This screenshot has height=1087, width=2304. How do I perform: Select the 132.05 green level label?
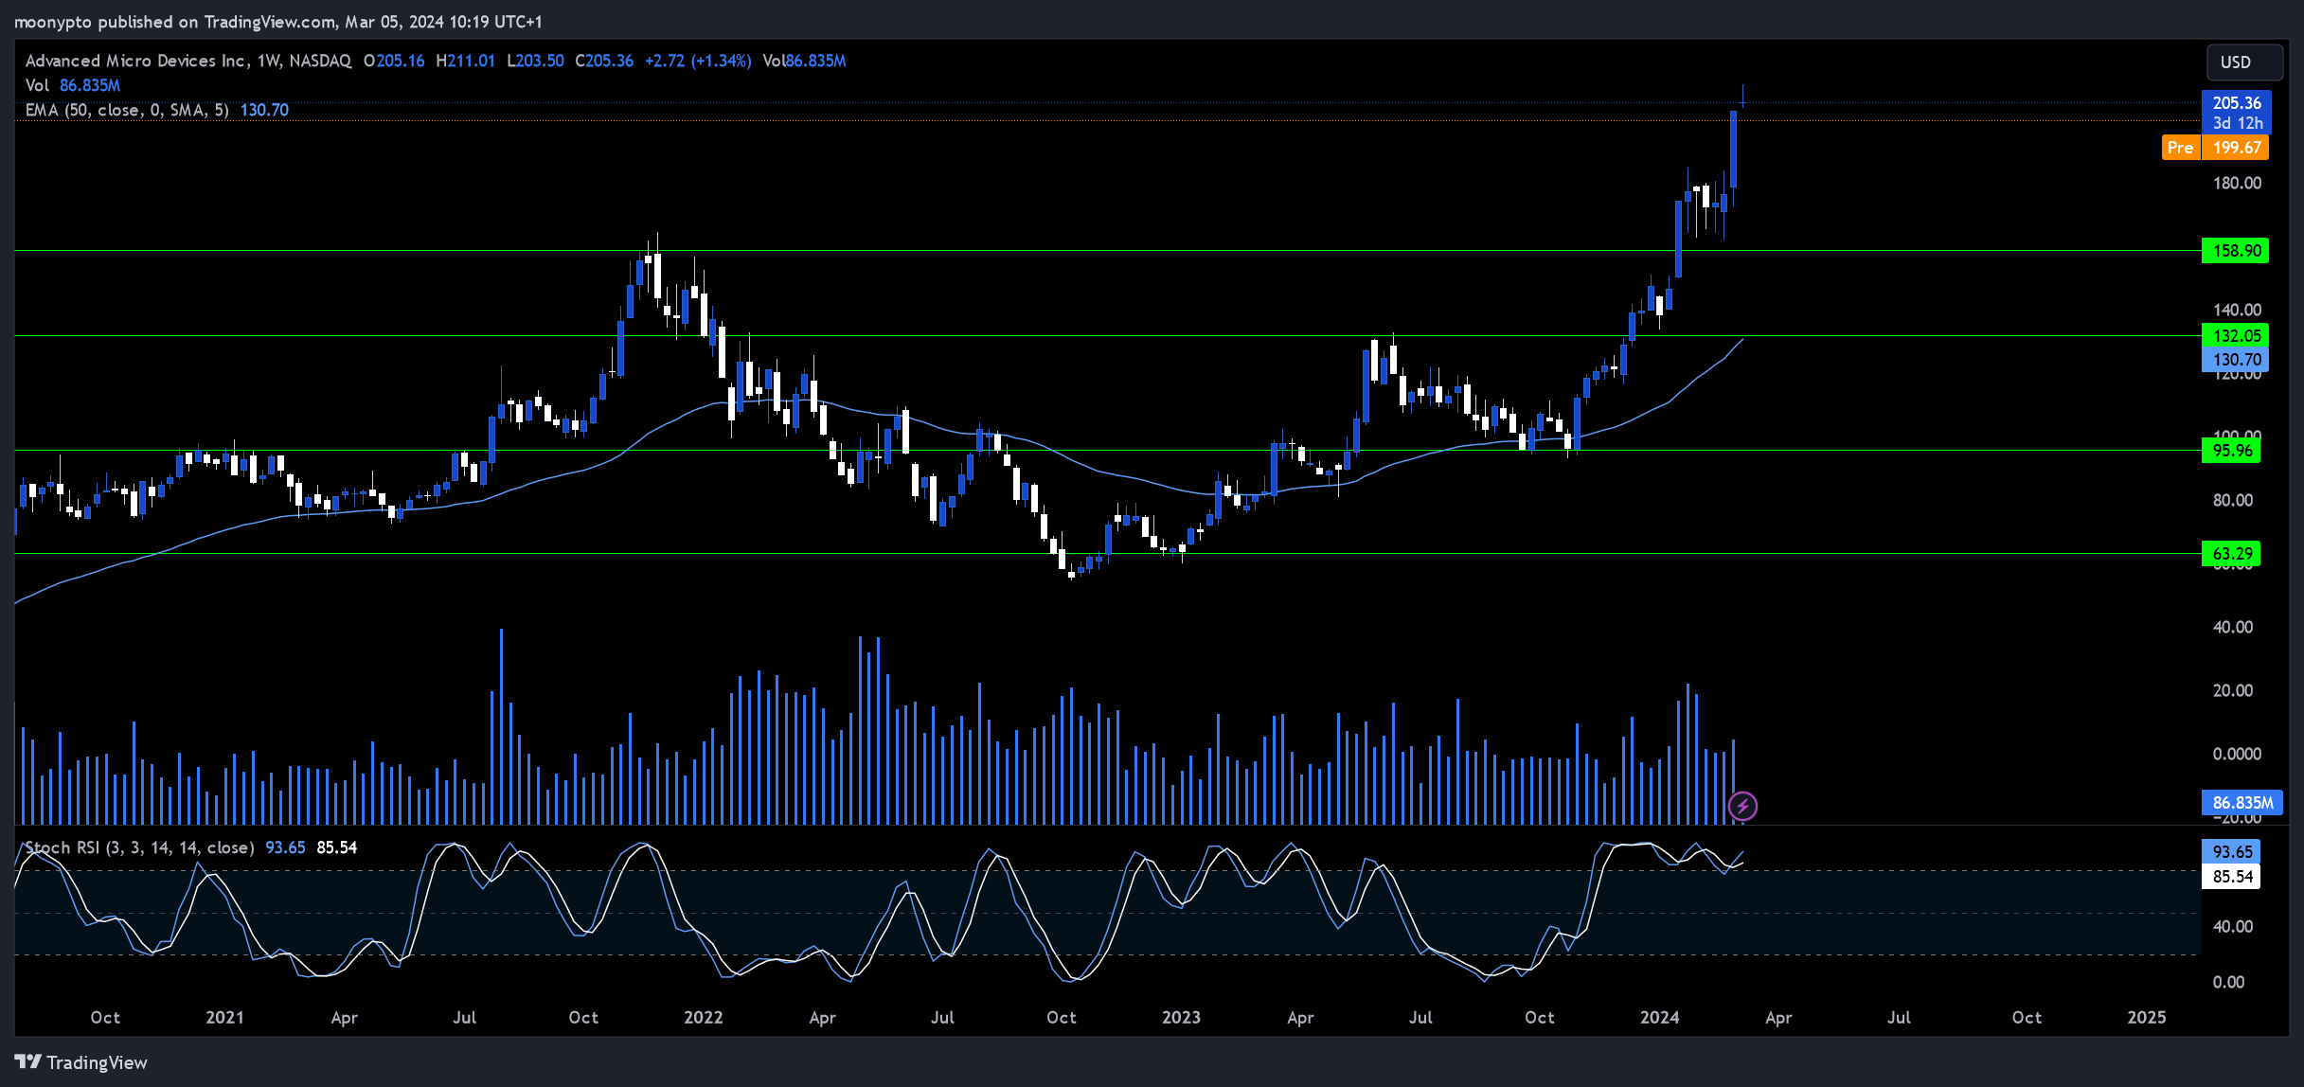(2235, 335)
